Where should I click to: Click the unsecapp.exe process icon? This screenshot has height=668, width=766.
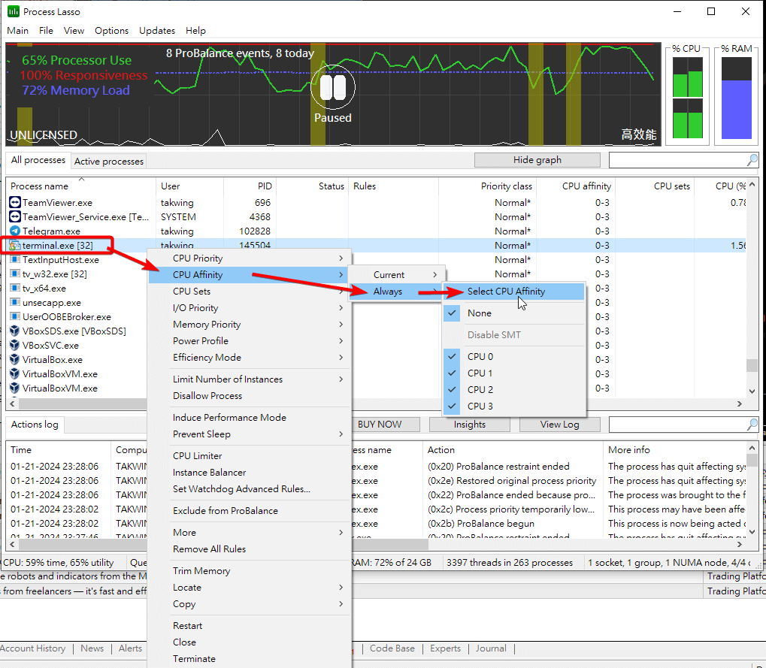coord(14,303)
